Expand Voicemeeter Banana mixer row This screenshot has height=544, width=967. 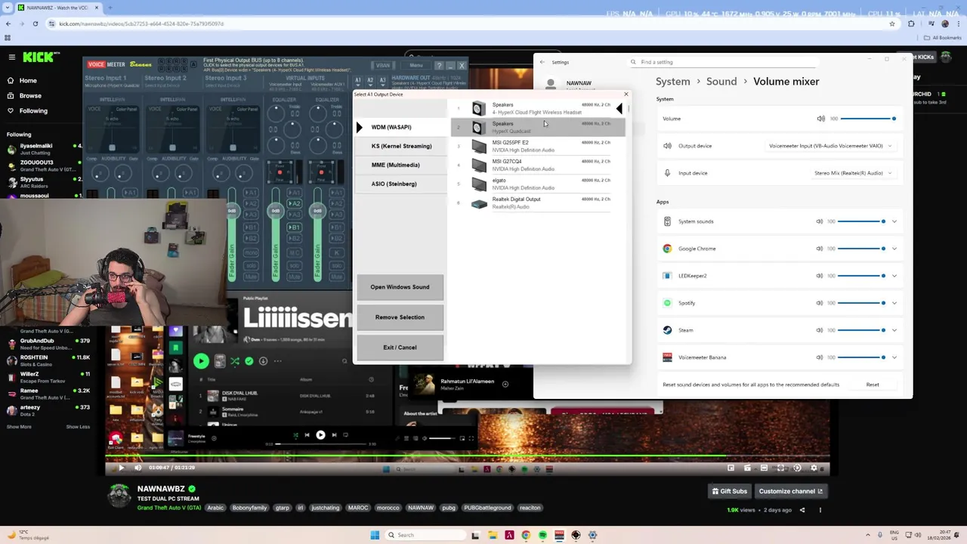[x=894, y=357]
